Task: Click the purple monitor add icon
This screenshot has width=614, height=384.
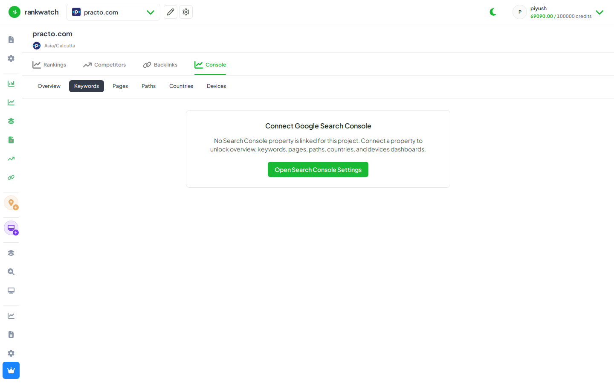Action: coord(11,228)
